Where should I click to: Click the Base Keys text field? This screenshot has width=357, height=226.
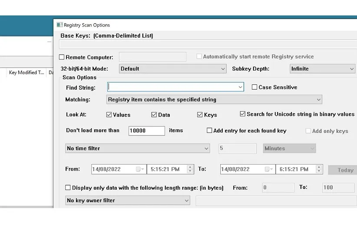tap(208, 44)
